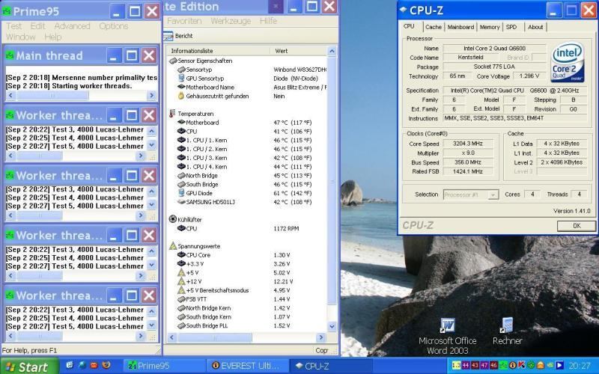This screenshot has height=374, width=599.
Task: Switch to Prime95 via taskbar button
Action: coord(165,366)
